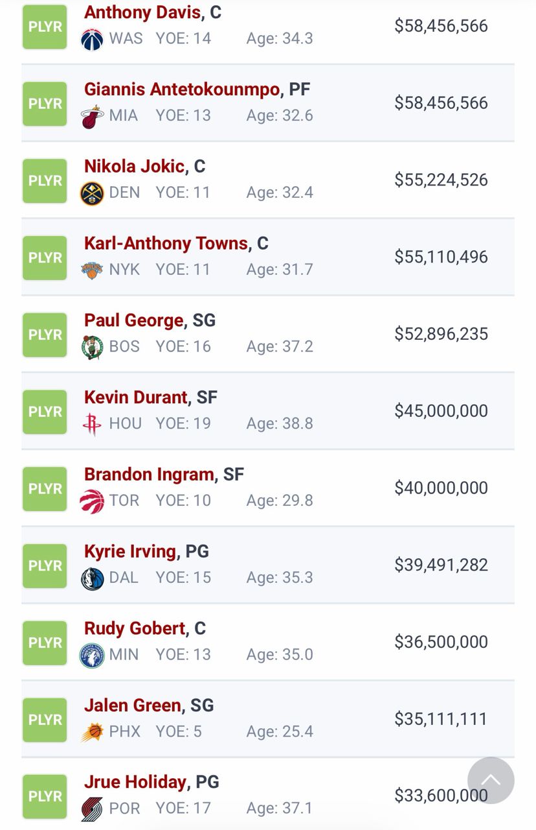Select Kyrie Irving's $39,491,282 salary
The height and width of the screenshot is (830, 536).
[441, 565]
